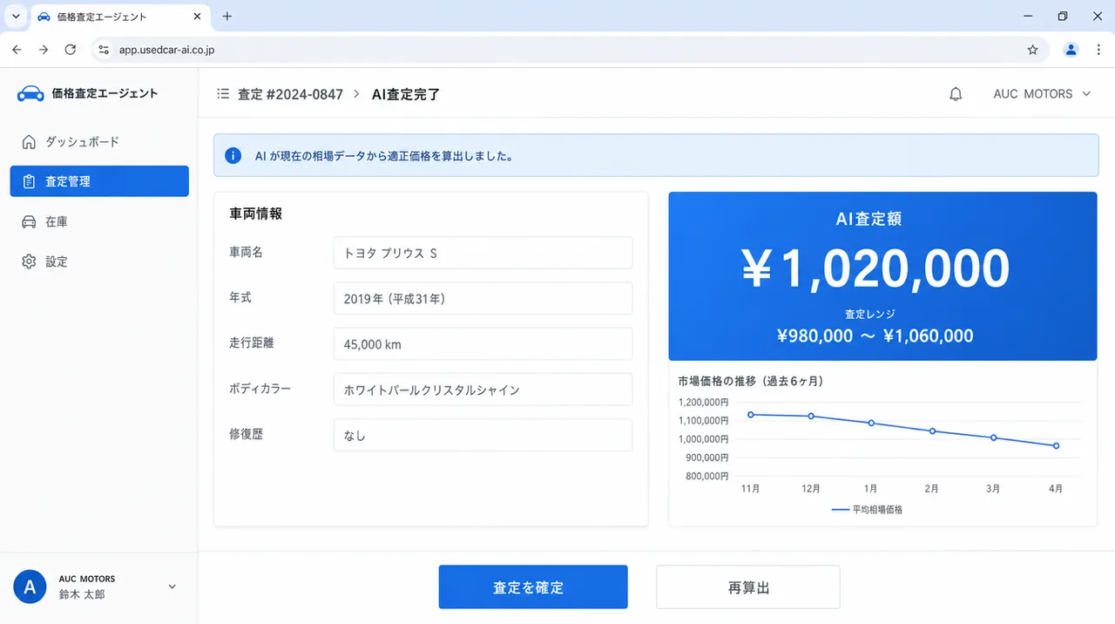Click the AI査定額 heading
This screenshot has height=624, width=1115.
tap(868, 220)
